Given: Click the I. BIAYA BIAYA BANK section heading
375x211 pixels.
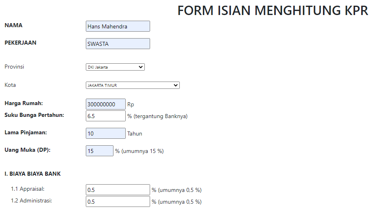Looking at the screenshot, I should tap(33, 174).
